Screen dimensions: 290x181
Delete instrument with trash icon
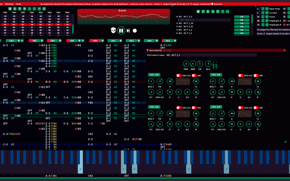213,11
